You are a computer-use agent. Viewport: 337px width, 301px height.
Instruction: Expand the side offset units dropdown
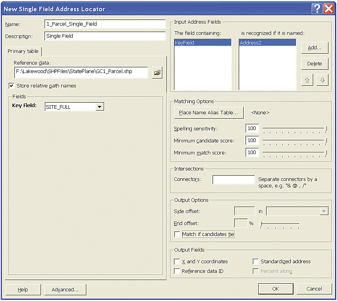(x=324, y=212)
